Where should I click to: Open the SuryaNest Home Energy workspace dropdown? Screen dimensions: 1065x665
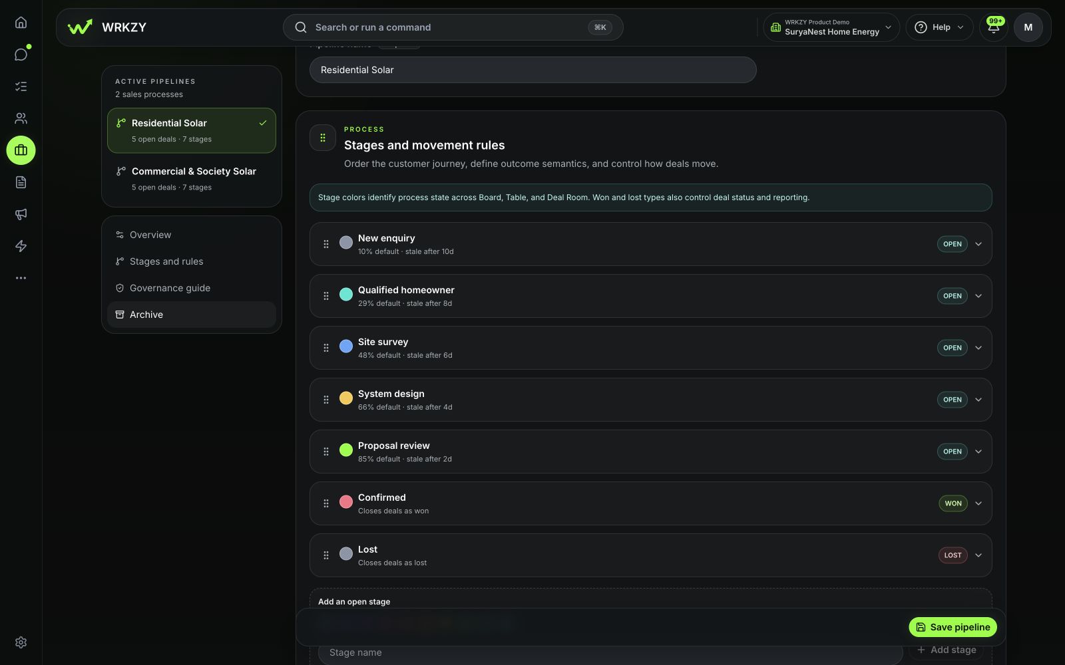(831, 27)
